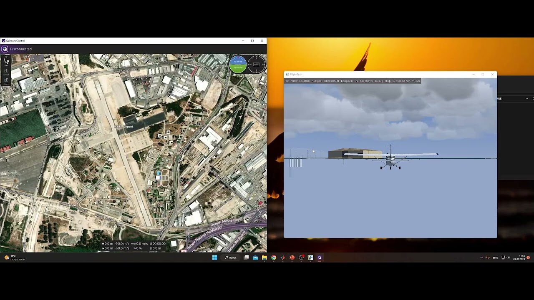
Task: Click the Disconnected status label
Action: point(21,49)
